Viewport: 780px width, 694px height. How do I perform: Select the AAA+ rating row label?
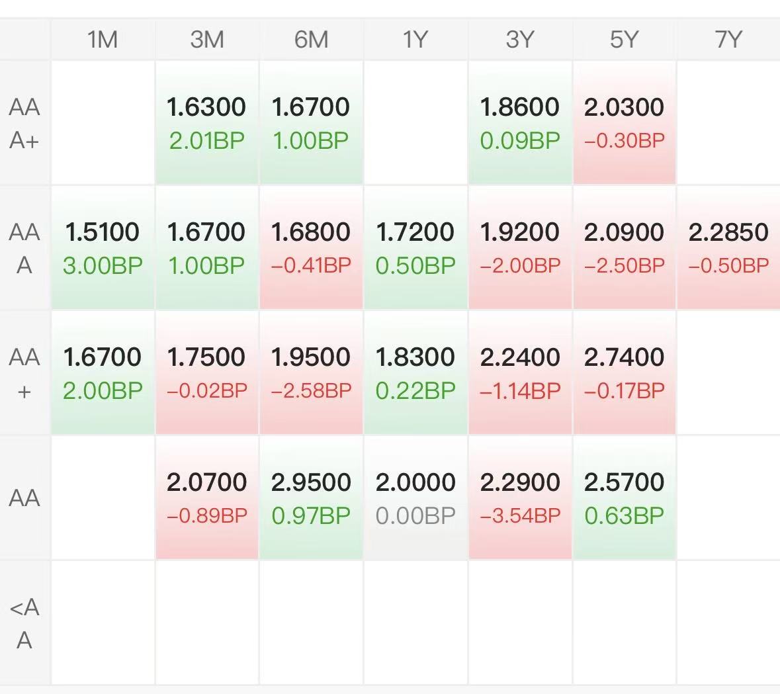[x=24, y=123]
